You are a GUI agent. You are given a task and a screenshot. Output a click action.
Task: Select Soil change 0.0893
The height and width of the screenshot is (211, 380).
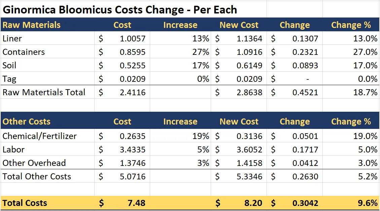305,65
